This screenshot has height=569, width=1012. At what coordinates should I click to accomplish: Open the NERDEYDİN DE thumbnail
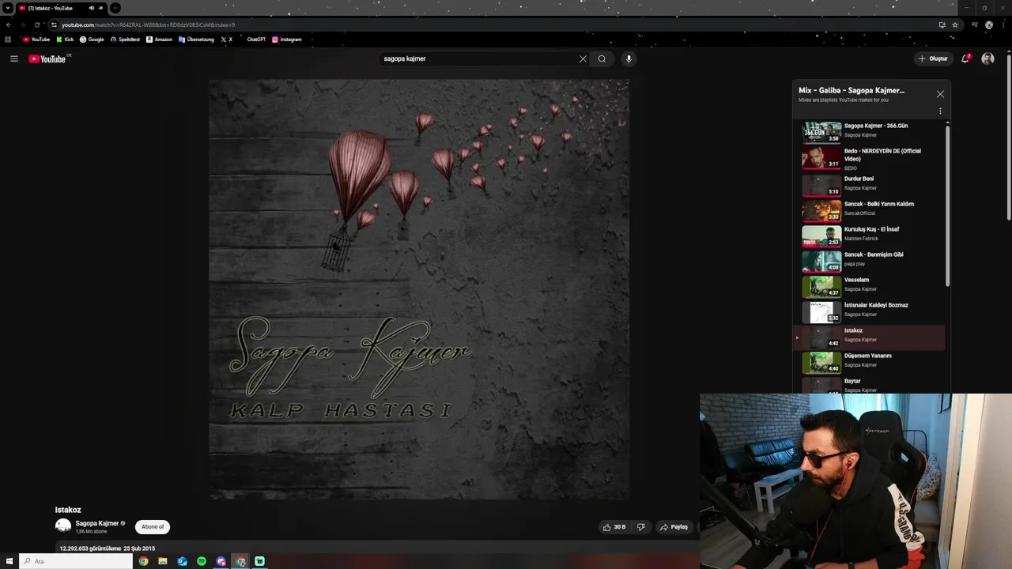821,157
